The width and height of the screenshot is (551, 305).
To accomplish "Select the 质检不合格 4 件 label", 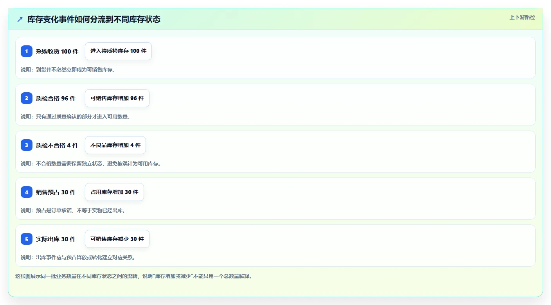I will tap(57, 145).
